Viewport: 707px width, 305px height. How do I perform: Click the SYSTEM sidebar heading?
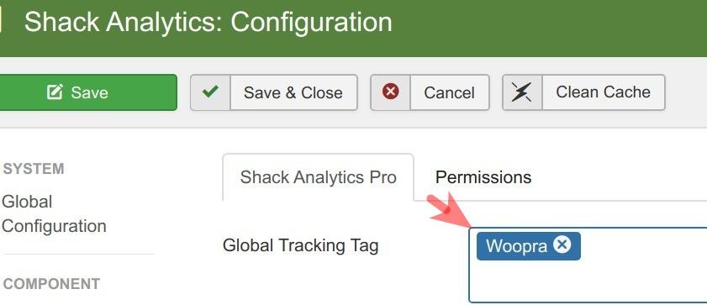pyautogui.click(x=34, y=169)
